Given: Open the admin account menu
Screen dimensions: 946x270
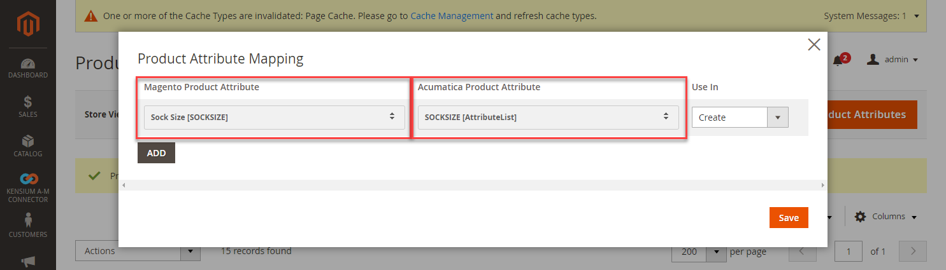Looking at the screenshot, I should [x=892, y=59].
